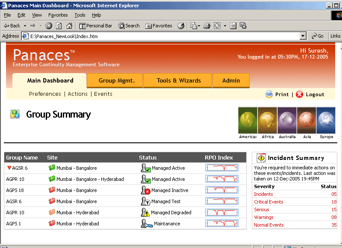Select the Main Dashboard tab
The width and height of the screenshot is (342, 248).
50,80
